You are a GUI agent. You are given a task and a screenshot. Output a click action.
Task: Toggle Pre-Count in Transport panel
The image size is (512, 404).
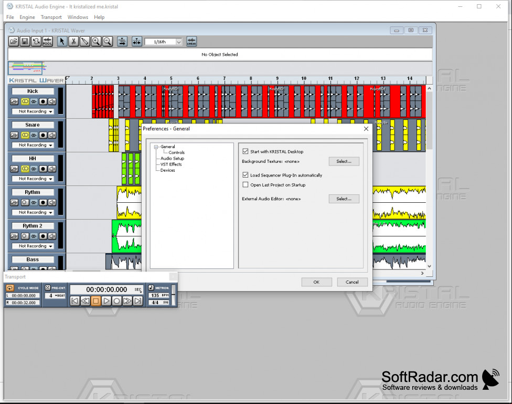click(x=48, y=288)
